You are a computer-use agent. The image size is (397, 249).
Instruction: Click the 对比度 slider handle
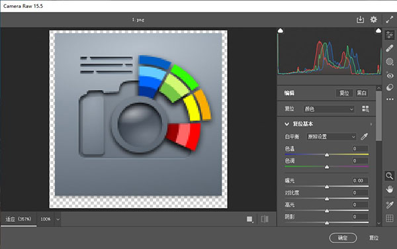[x=327, y=199]
